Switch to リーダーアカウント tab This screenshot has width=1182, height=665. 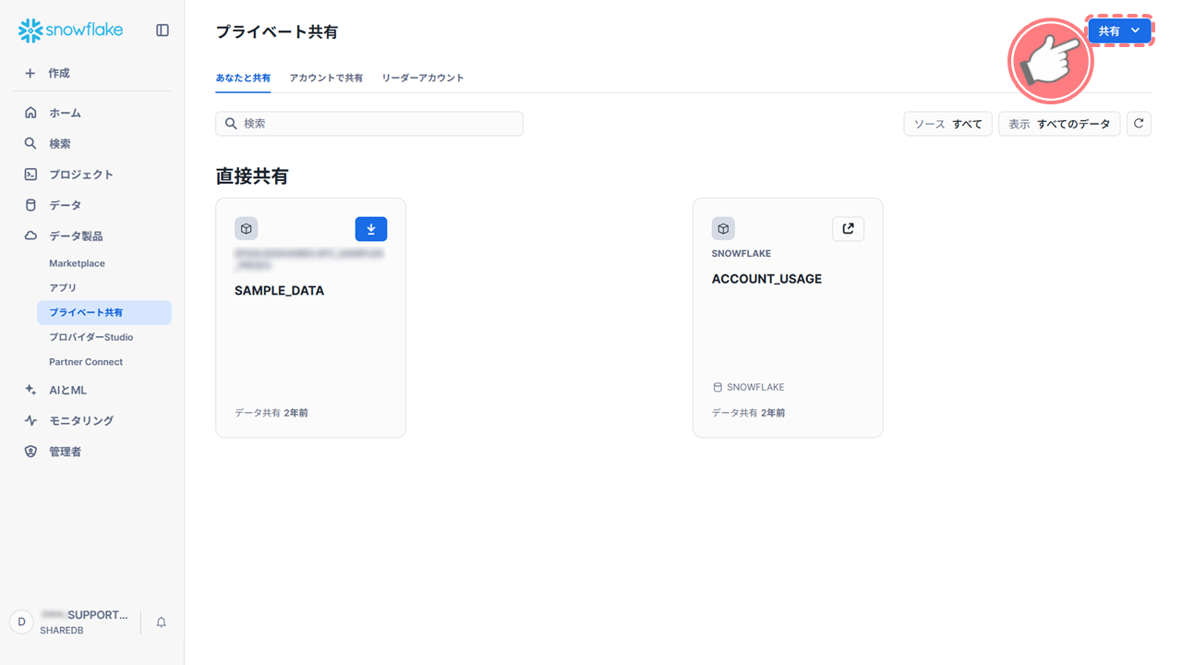(x=423, y=78)
